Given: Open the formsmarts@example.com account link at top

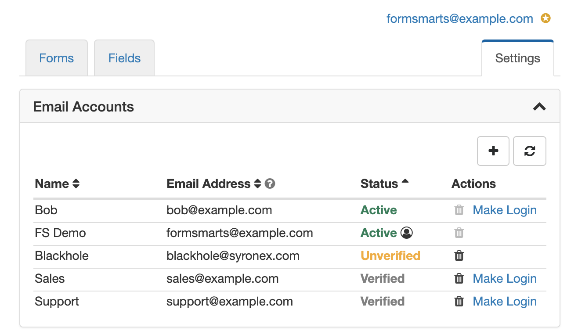Looking at the screenshot, I should coord(459,19).
